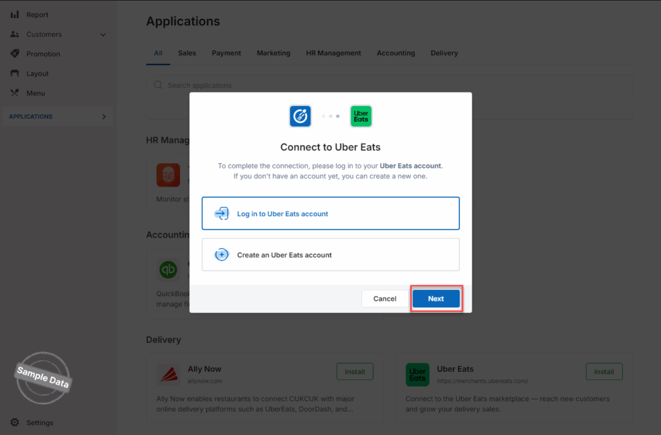The height and width of the screenshot is (435, 661).
Task: Switch to the Marketing tab
Action: tap(273, 53)
